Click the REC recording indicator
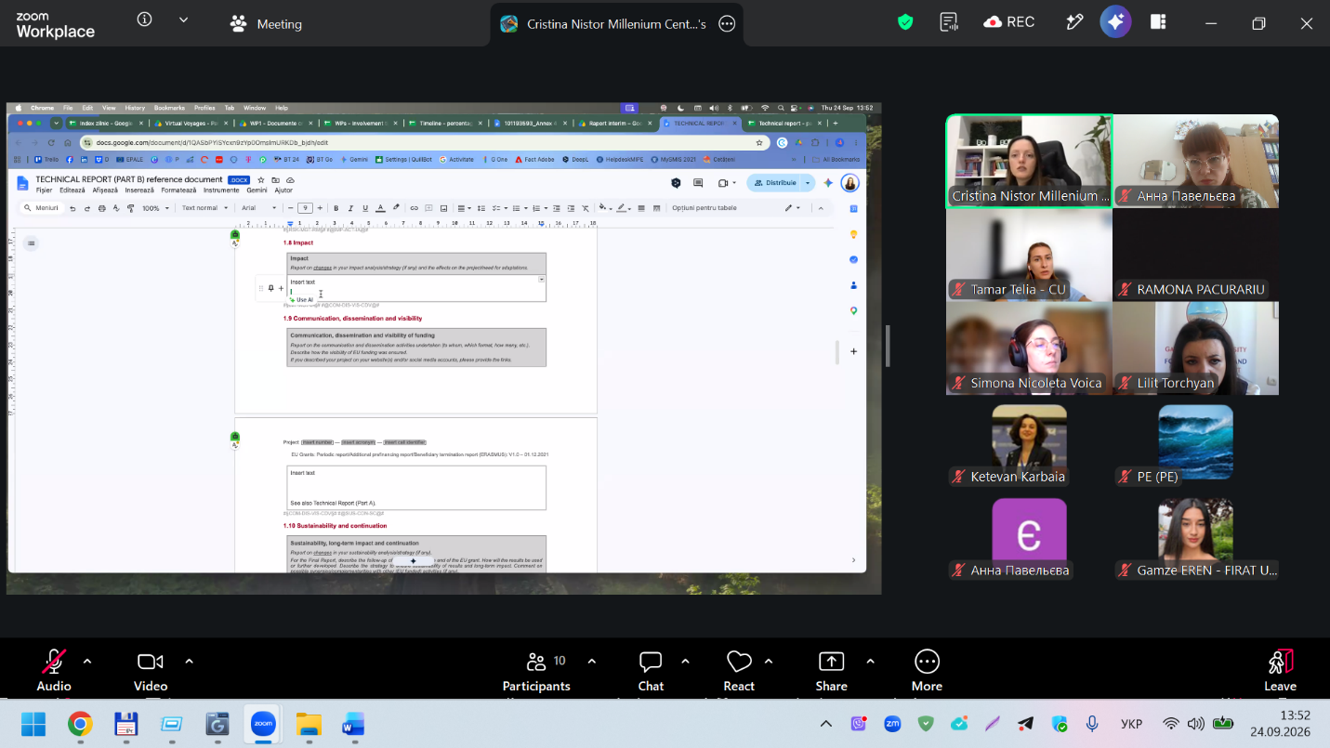The image size is (1330, 748). tap(1008, 22)
